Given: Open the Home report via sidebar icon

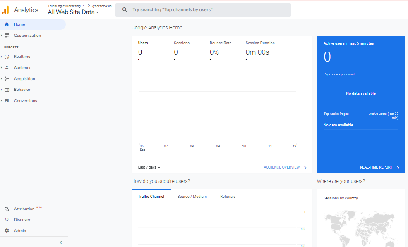Looking at the screenshot, I should (6, 24).
